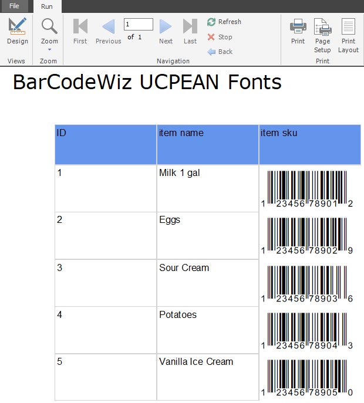Screen dimensions: 364x403
Task: Open the File tab
Action: [x=15, y=6]
